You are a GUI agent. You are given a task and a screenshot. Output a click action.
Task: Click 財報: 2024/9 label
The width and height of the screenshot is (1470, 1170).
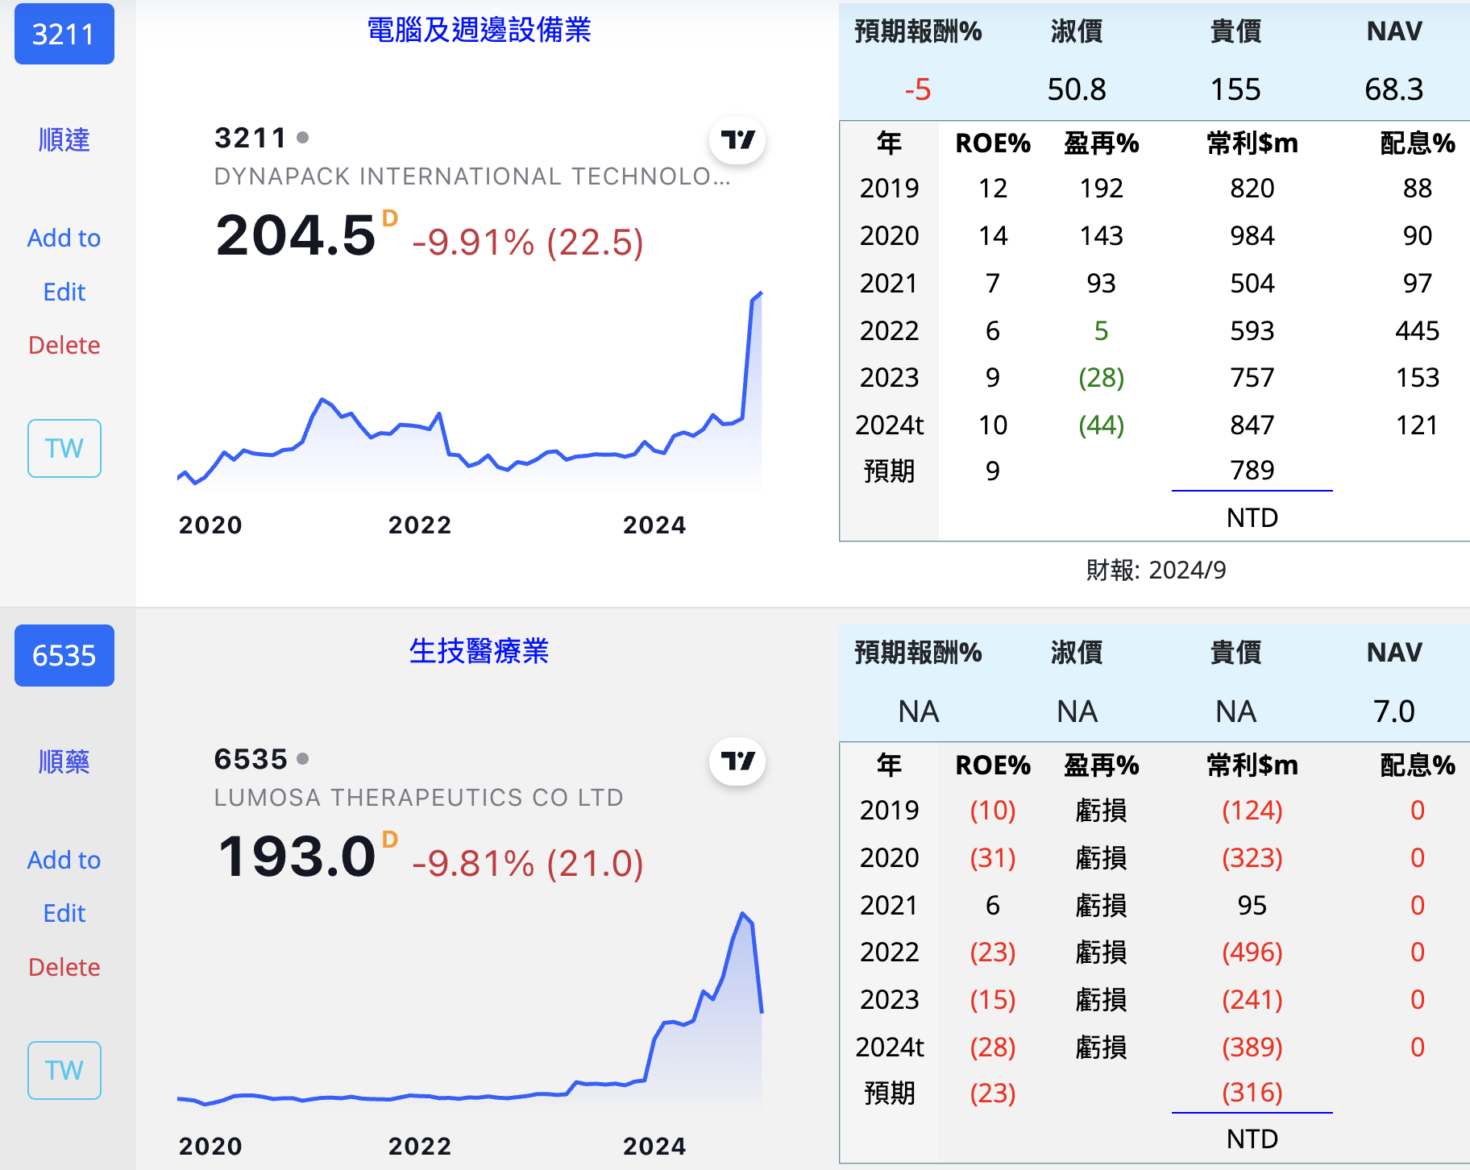tap(1156, 570)
